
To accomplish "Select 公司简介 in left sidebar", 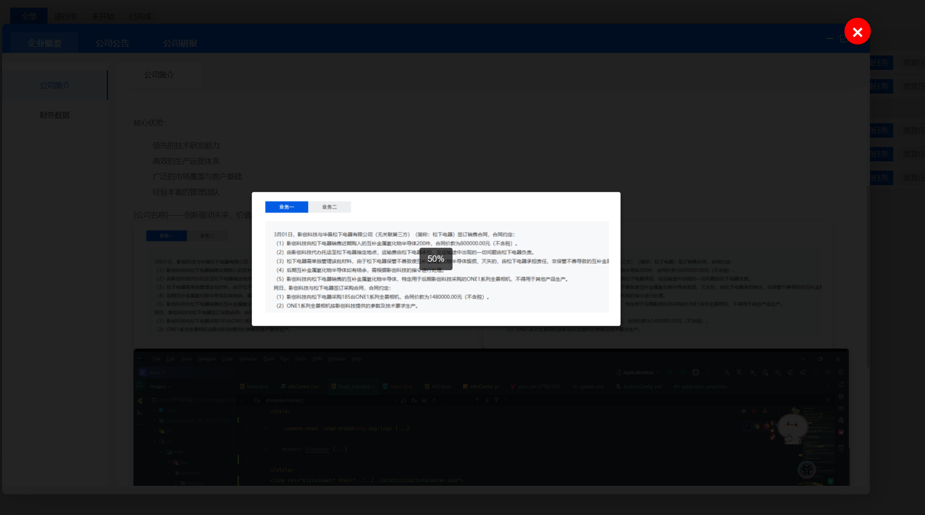I will [55, 86].
